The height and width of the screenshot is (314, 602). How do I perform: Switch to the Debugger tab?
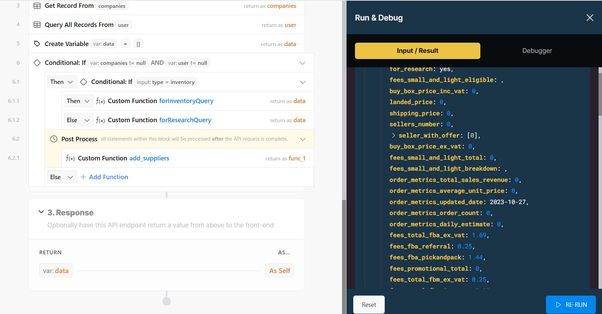[x=537, y=51]
